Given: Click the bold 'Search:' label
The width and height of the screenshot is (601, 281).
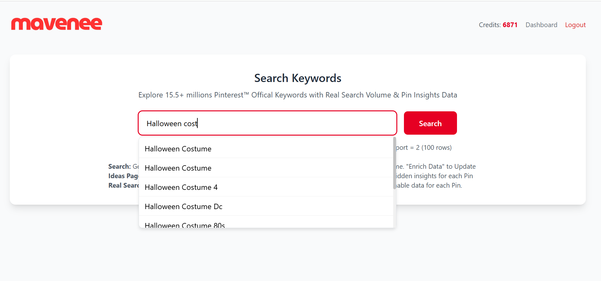Looking at the screenshot, I should tap(119, 167).
